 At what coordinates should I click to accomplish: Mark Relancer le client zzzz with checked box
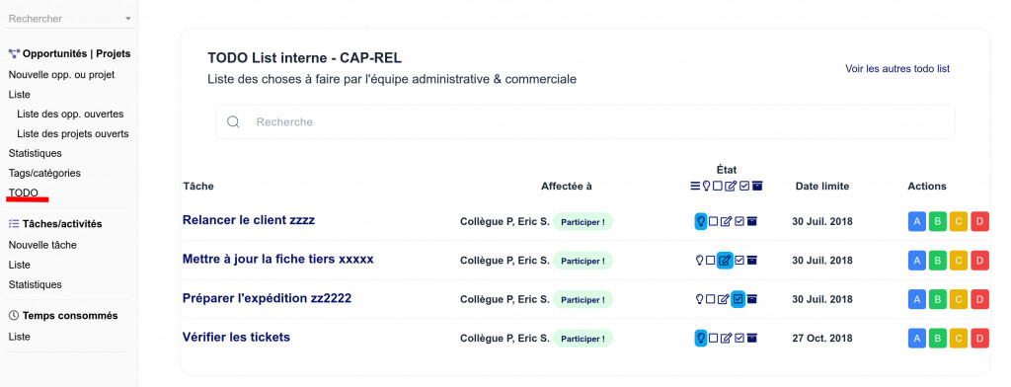pos(739,221)
